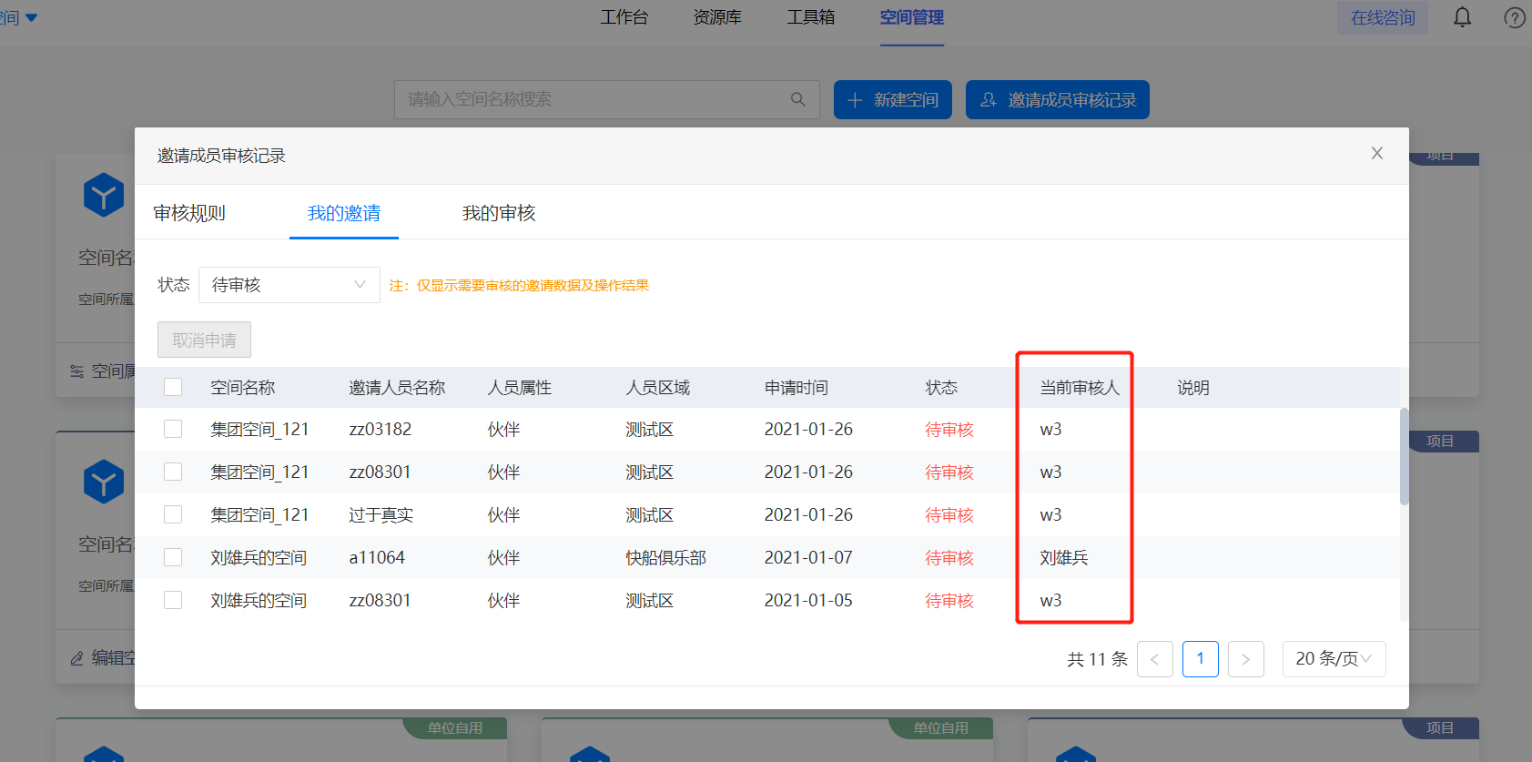Click the 快船俱乐部 region cell

(665, 558)
